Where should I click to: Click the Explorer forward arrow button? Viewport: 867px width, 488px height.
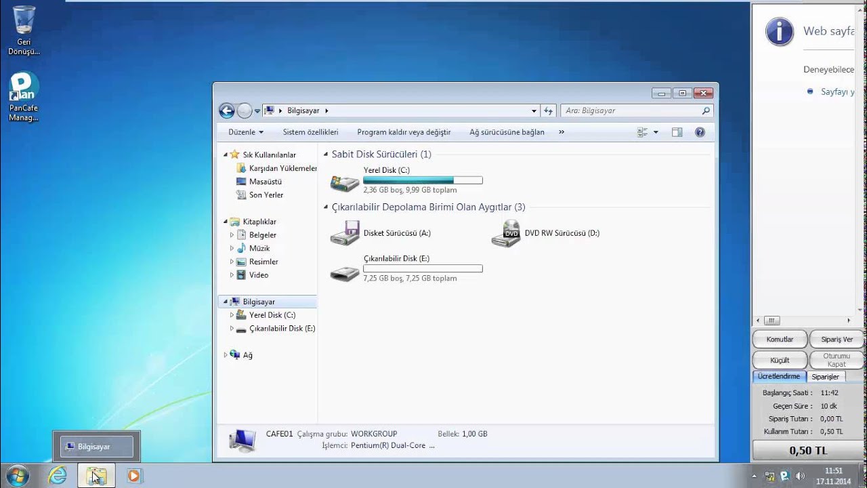245,110
